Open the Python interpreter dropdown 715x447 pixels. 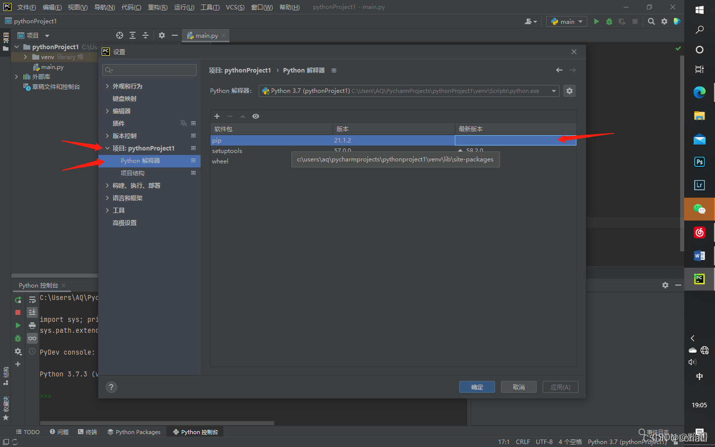click(409, 91)
